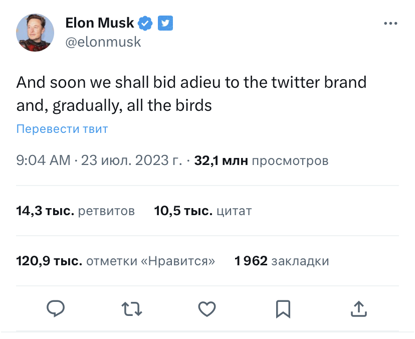Open the share tweet menu icon
The image size is (415, 339).
(358, 308)
